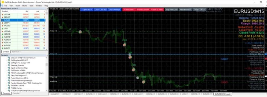Click the Close Last Sell button
The width and height of the screenshot is (267, 97).
coord(143,10)
